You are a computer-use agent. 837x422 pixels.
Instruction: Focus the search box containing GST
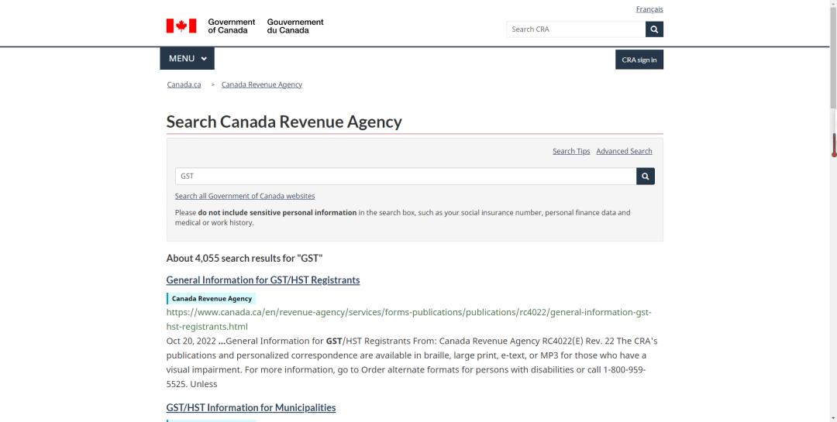click(405, 177)
